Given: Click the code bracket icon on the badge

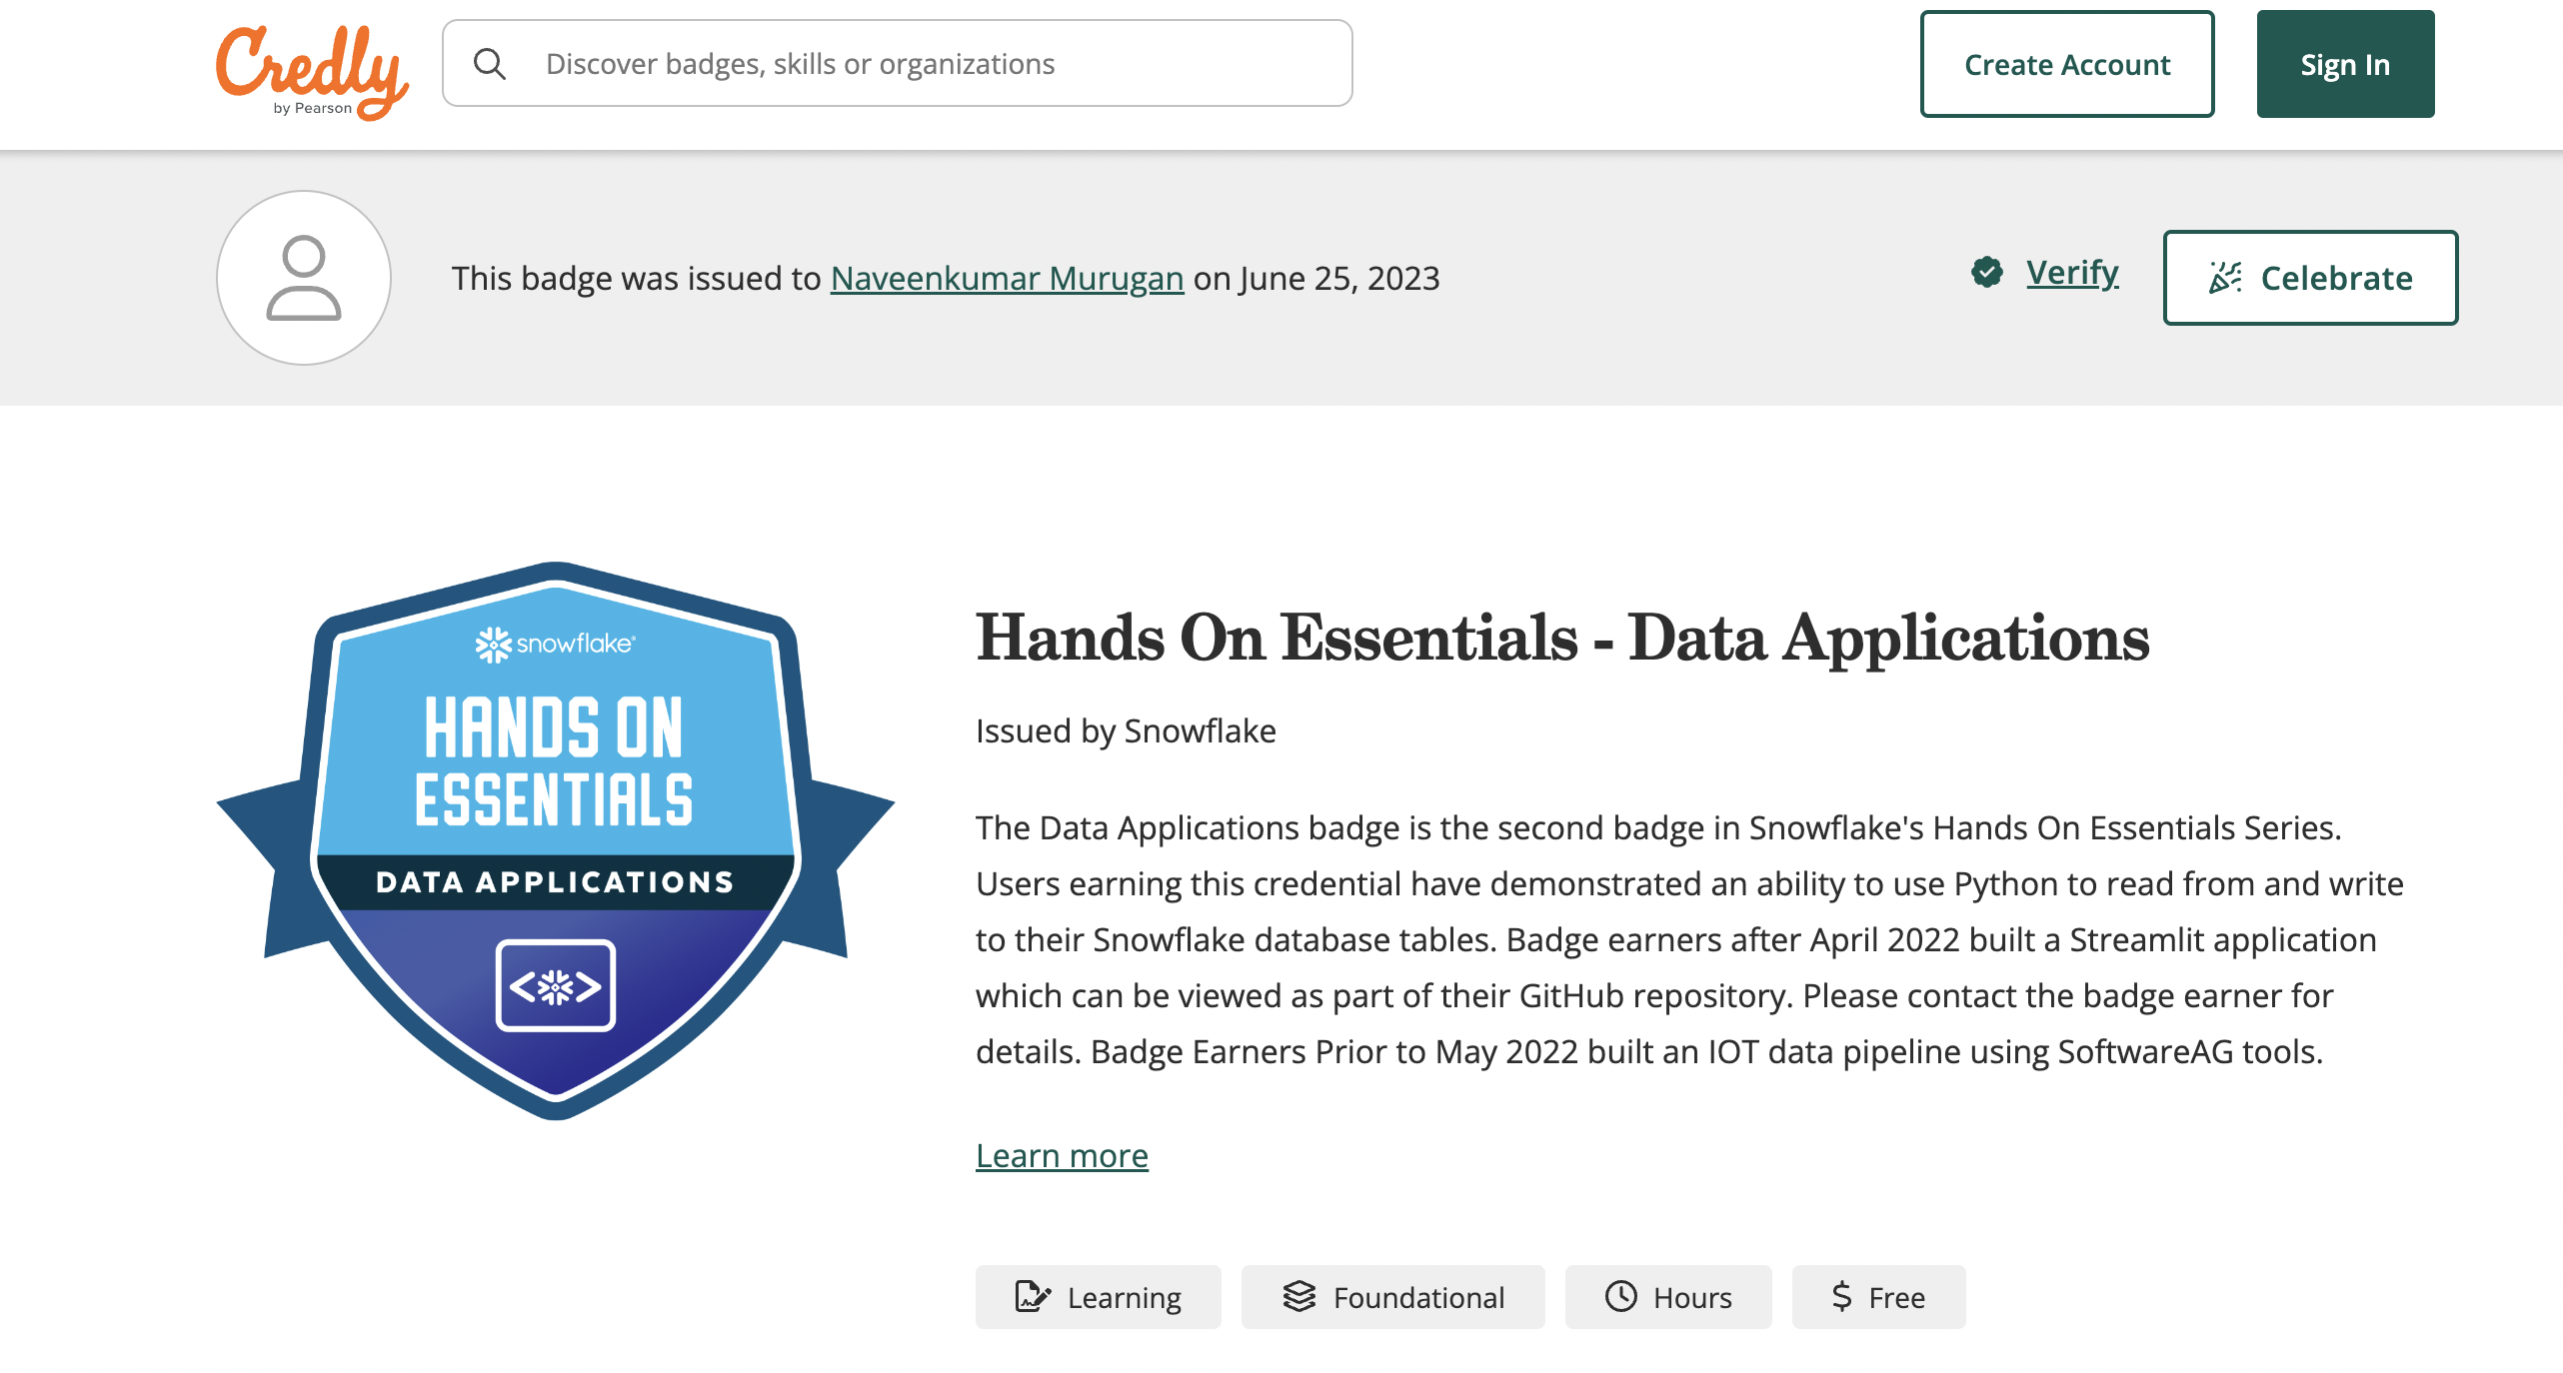Looking at the screenshot, I should point(556,986).
